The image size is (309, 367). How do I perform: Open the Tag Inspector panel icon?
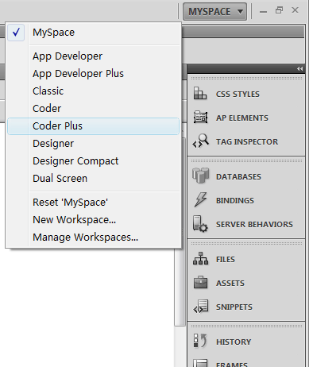coord(200,141)
